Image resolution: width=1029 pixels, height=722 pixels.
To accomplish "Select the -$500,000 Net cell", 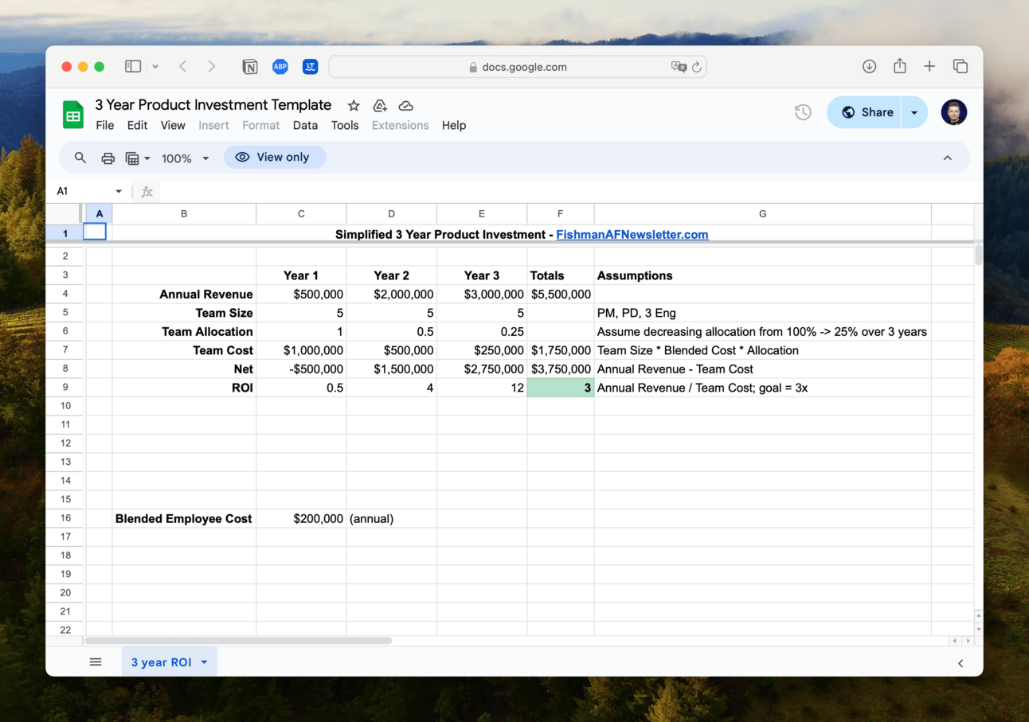I will 301,369.
